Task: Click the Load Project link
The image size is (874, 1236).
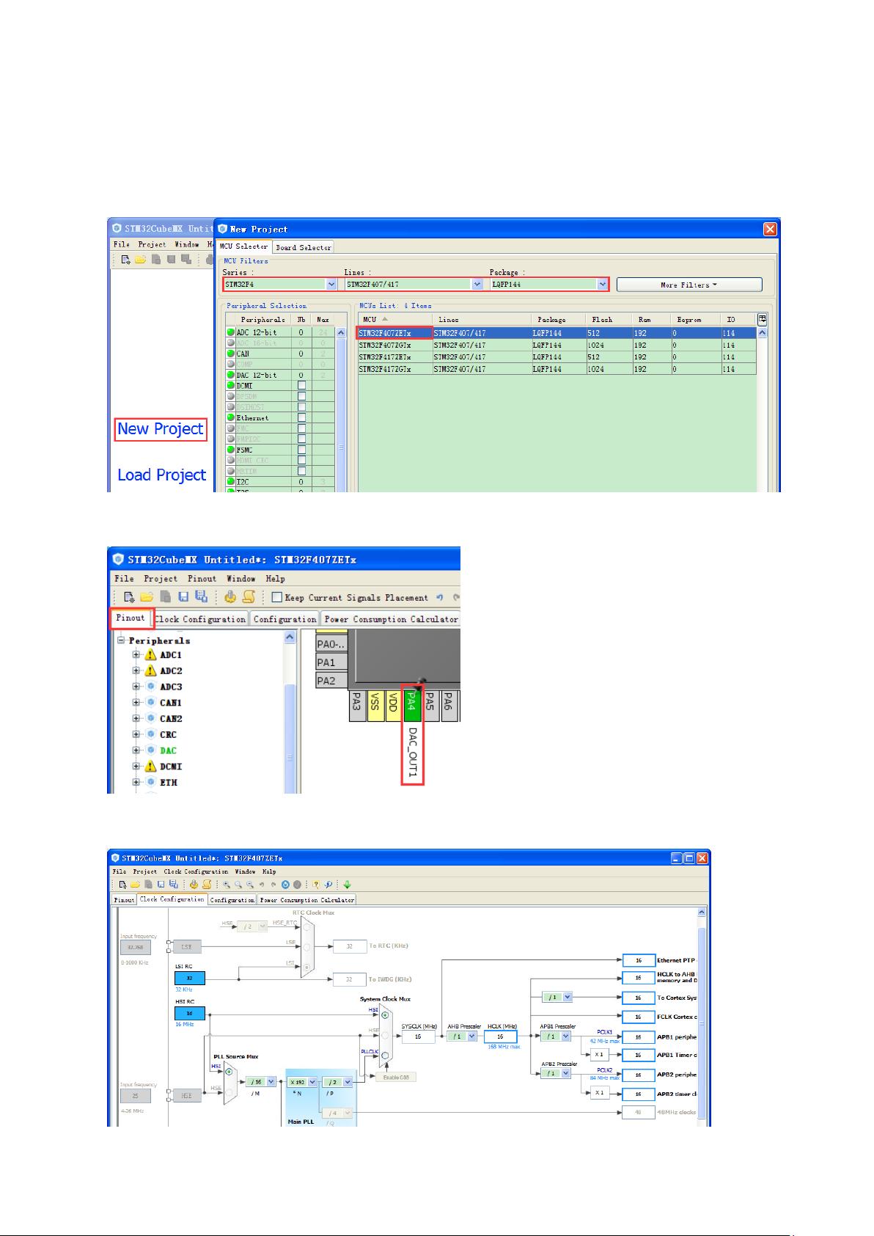Action: point(162,475)
